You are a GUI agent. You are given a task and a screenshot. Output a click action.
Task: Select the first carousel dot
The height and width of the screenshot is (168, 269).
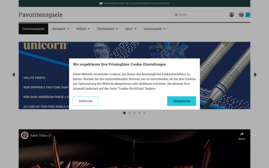click(124, 113)
